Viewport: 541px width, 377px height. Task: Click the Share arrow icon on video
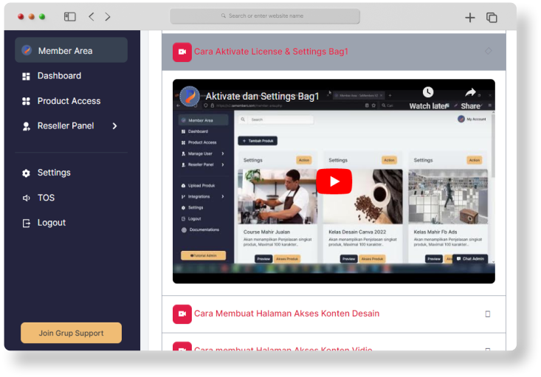tap(470, 92)
